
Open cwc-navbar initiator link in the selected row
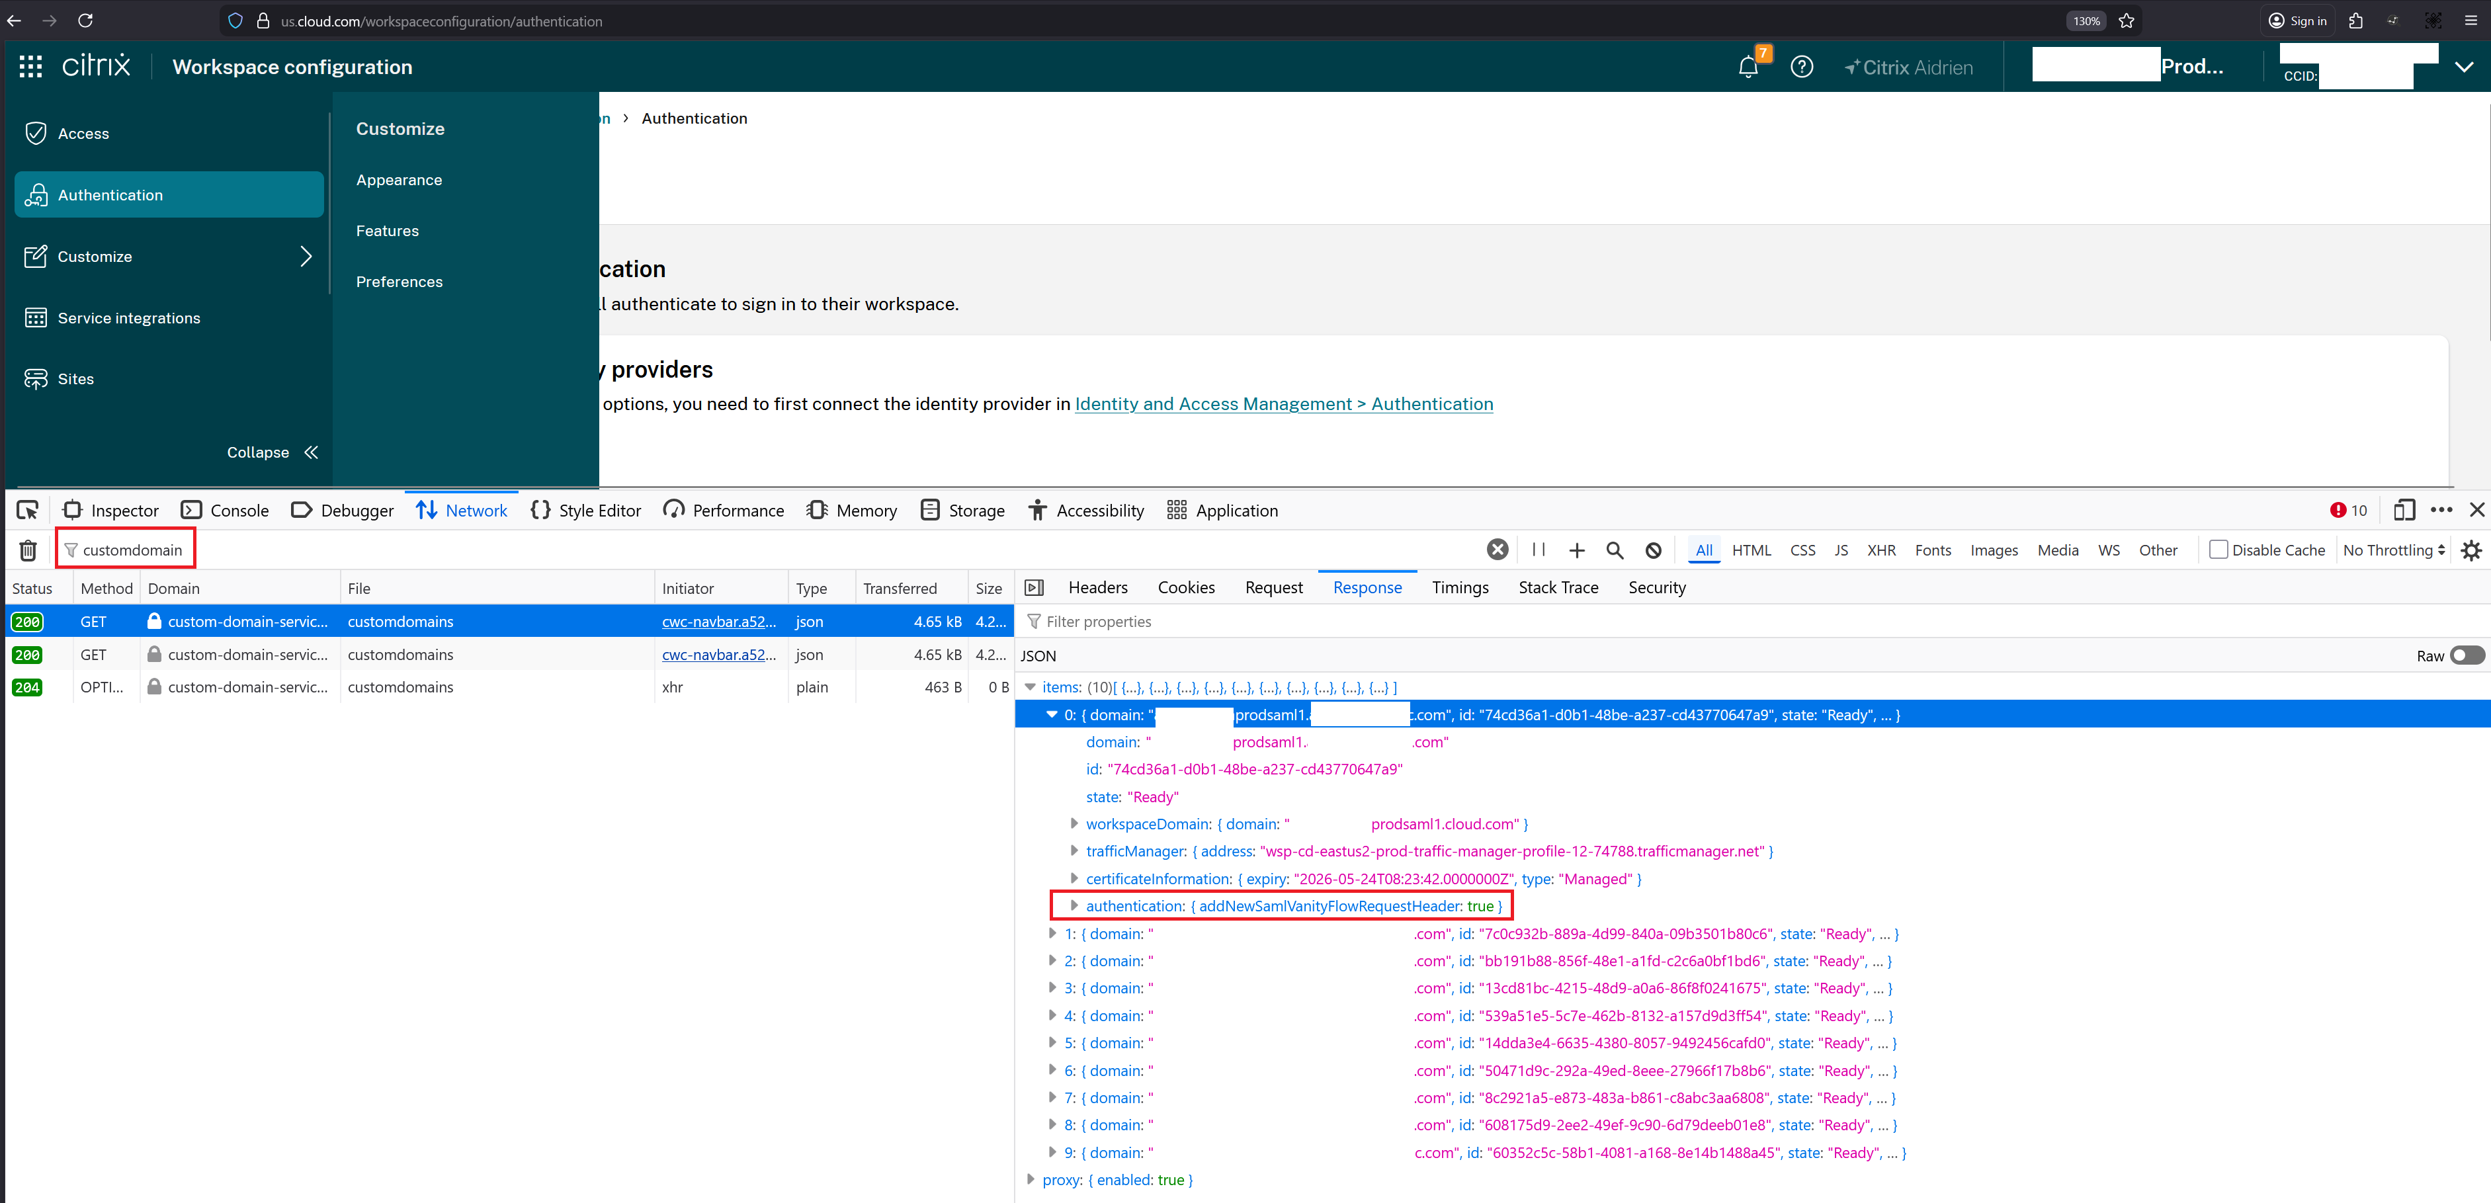pos(718,622)
